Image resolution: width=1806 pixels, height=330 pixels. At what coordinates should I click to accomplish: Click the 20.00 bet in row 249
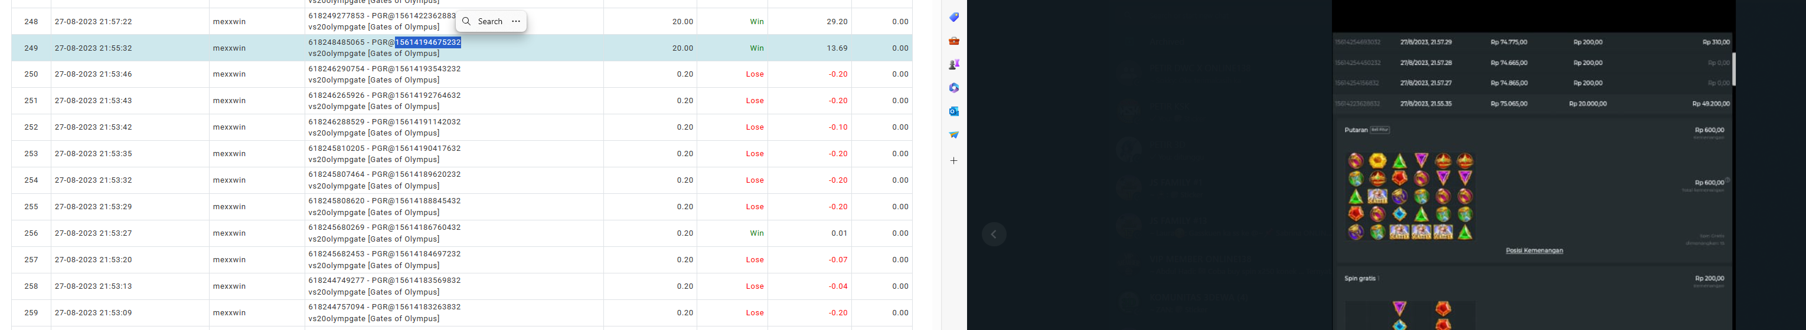tap(683, 48)
